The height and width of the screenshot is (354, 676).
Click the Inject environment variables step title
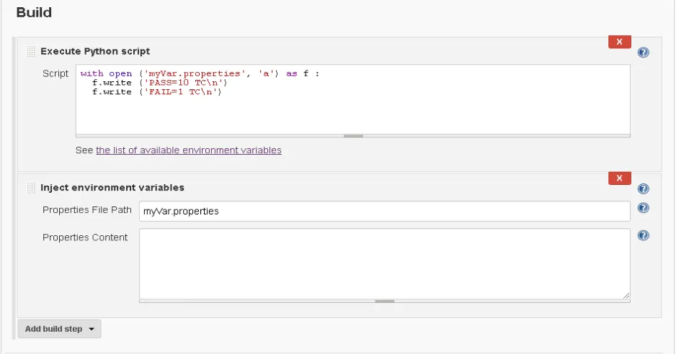click(x=112, y=188)
